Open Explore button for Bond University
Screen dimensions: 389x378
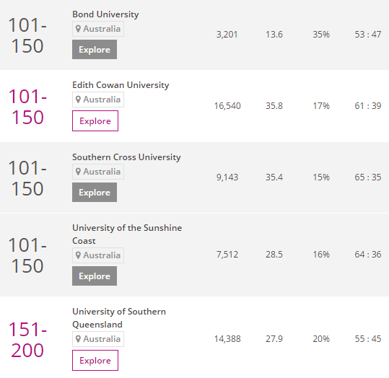95,50
